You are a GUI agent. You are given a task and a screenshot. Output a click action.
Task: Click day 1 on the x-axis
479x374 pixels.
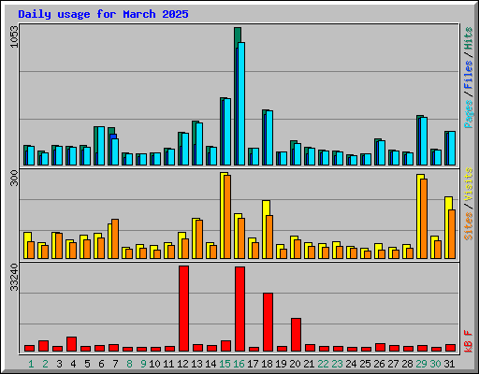[x=31, y=364]
